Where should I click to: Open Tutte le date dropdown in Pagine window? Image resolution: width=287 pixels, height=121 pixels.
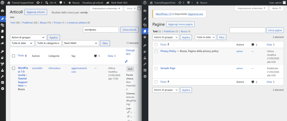coord(205,37)
